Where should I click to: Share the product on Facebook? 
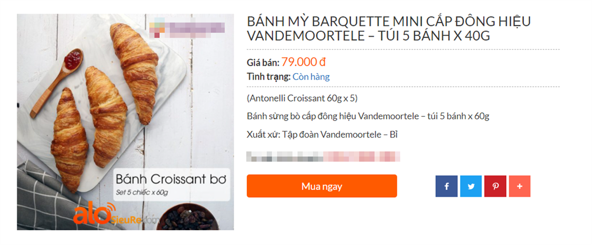[x=447, y=186]
